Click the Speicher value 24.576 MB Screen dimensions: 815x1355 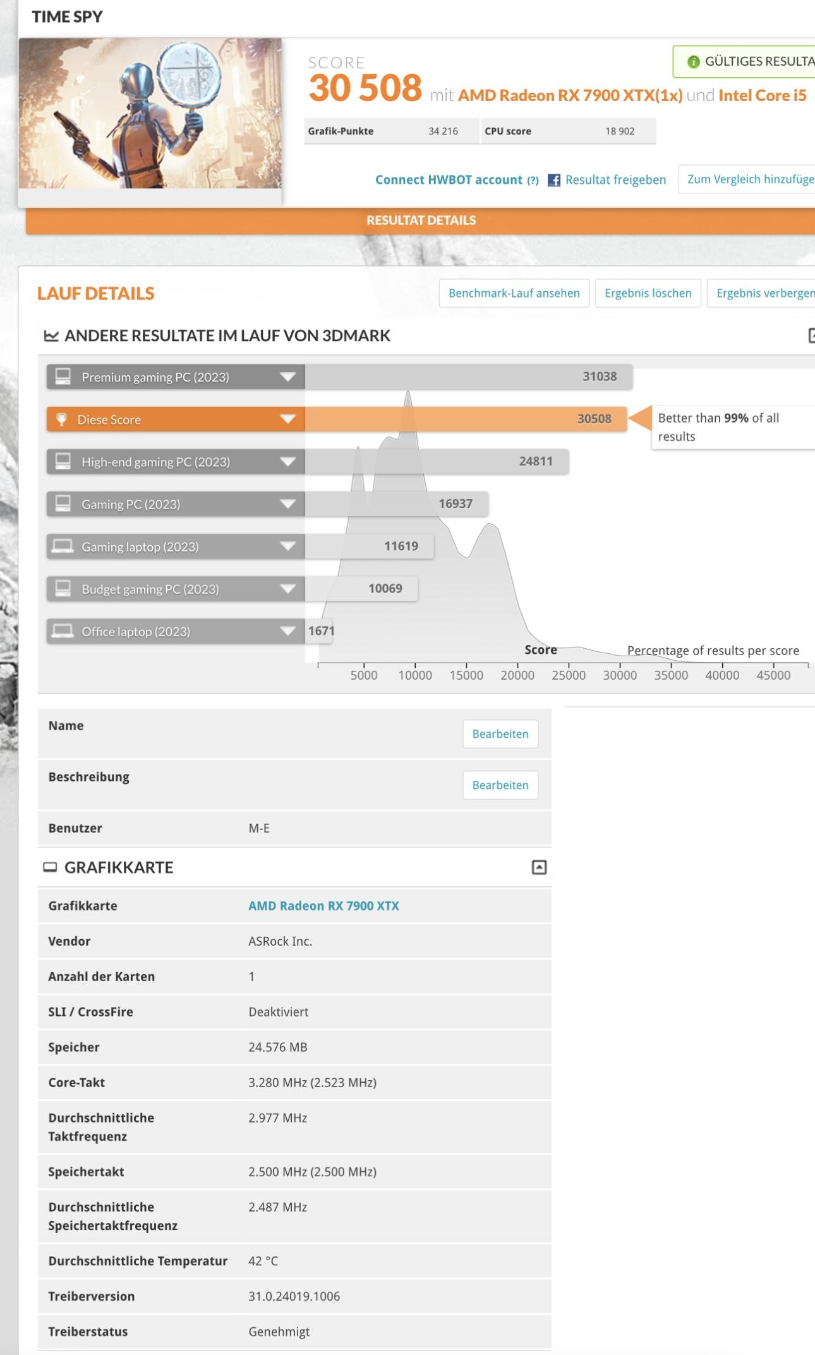[x=278, y=1047]
